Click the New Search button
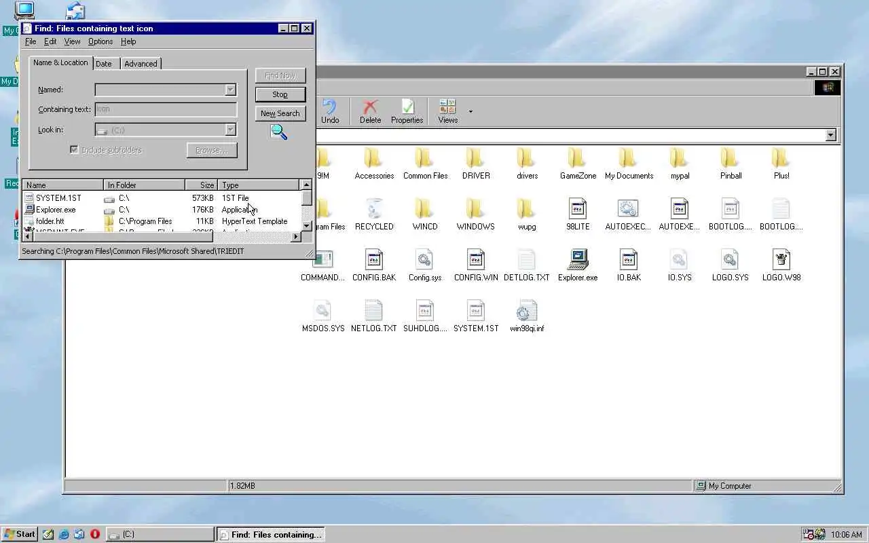869x543 pixels. [280, 113]
